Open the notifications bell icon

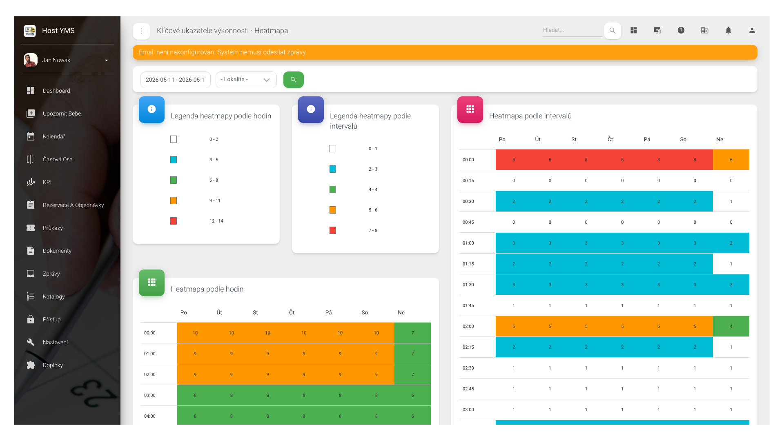(x=728, y=30)
